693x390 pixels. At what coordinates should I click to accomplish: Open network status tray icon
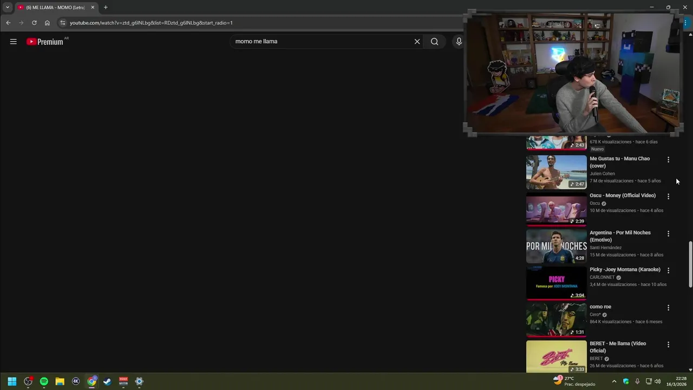(x=649, y=381)
